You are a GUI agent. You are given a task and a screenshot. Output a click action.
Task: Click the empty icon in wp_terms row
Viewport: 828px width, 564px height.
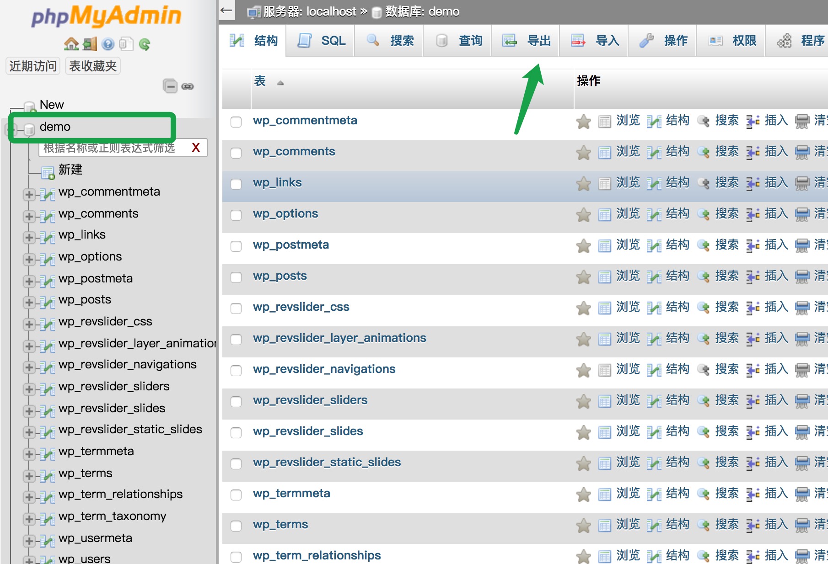click(x=802, y=526)
